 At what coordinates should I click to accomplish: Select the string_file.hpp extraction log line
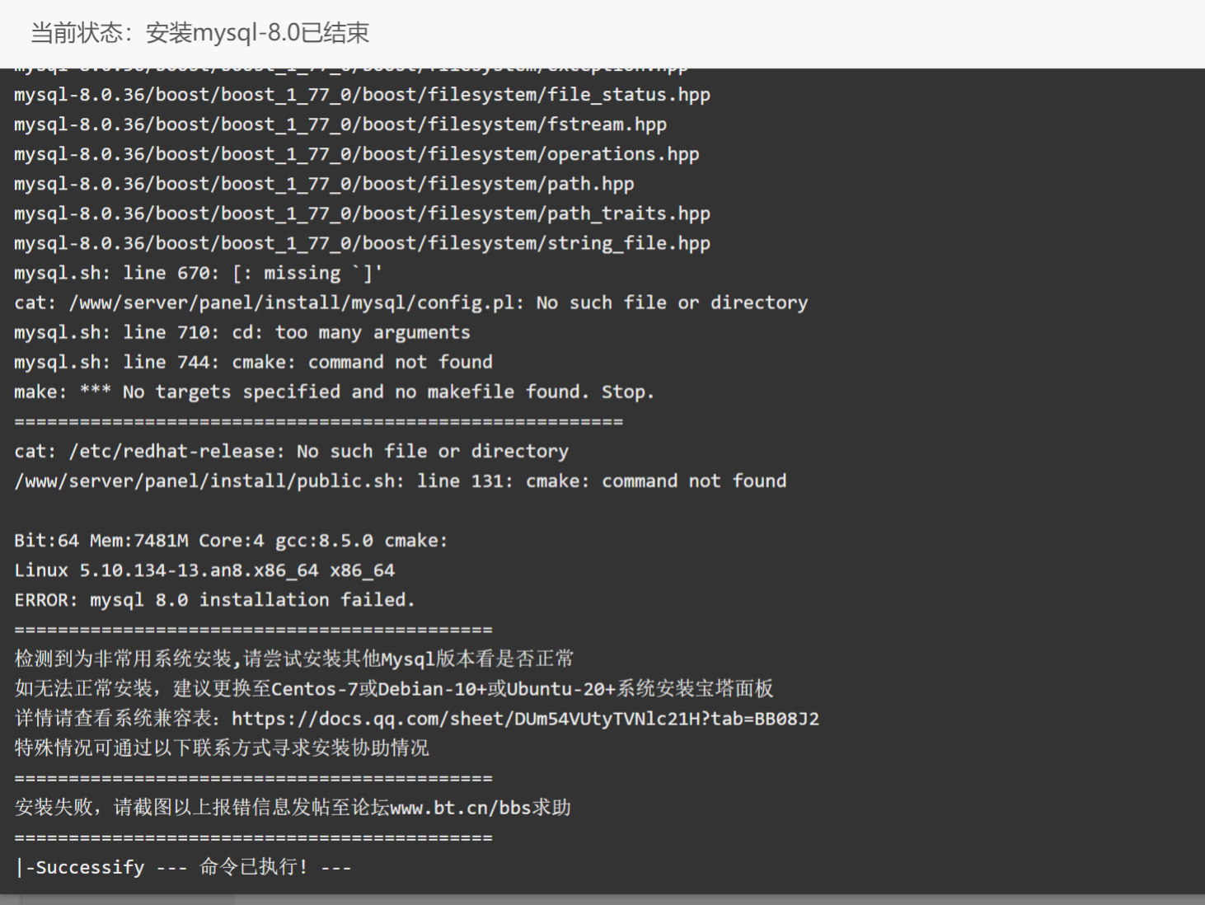[x=362, y=243]
